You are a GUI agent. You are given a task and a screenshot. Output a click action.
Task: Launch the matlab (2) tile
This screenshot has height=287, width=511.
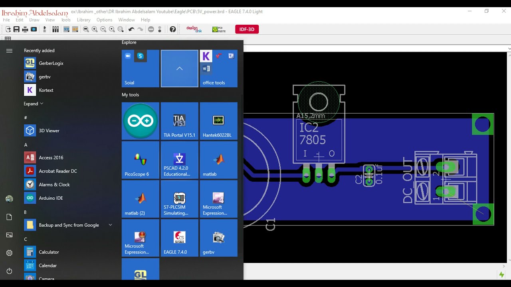tap(141, 199)
